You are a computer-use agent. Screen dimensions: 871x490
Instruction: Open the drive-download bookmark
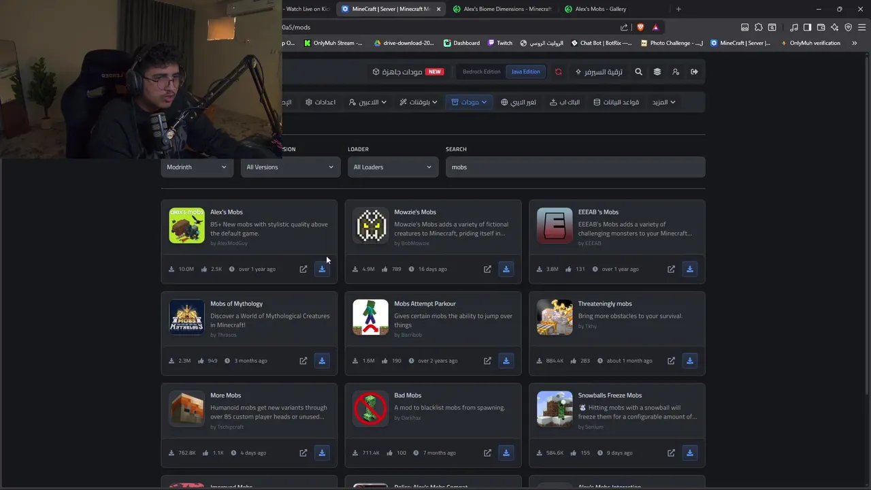click(404, 43)
